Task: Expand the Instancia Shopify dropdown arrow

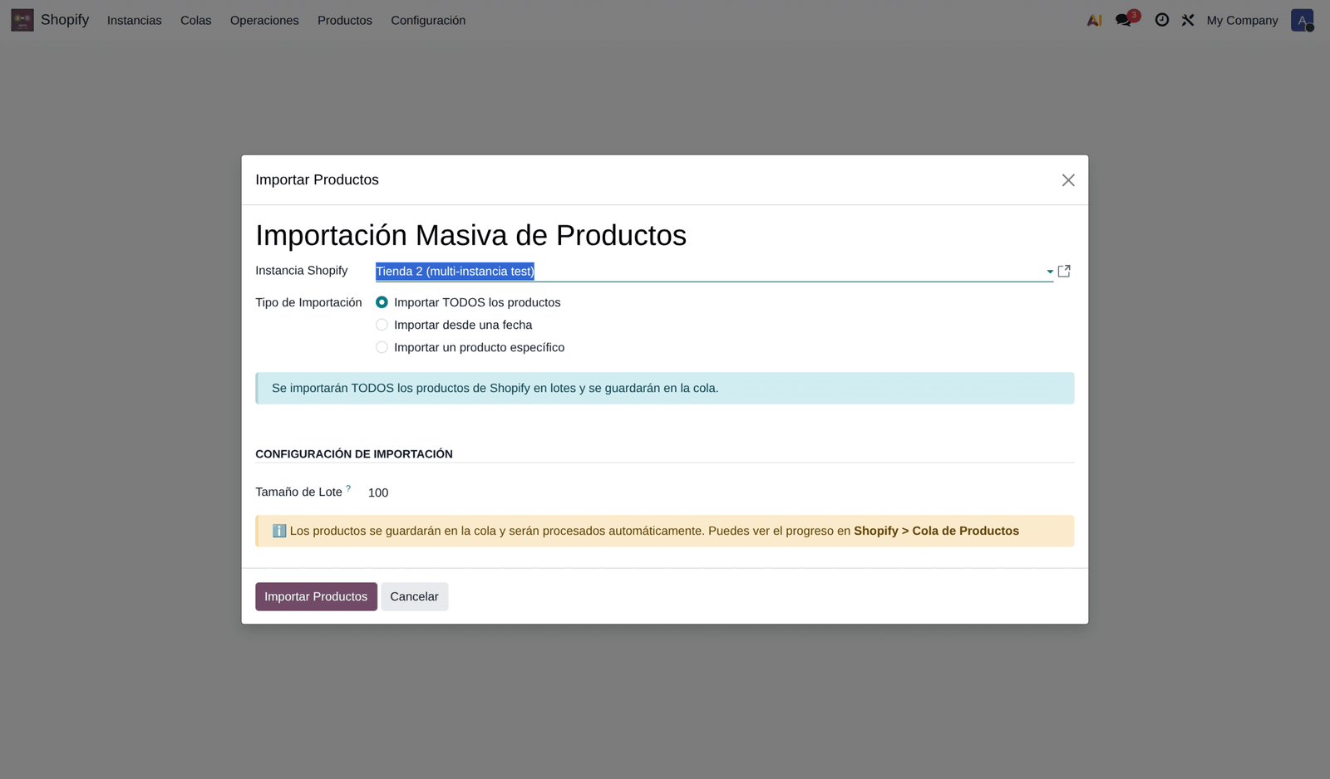Action: pyautogui.click(x=1049, y=272)
